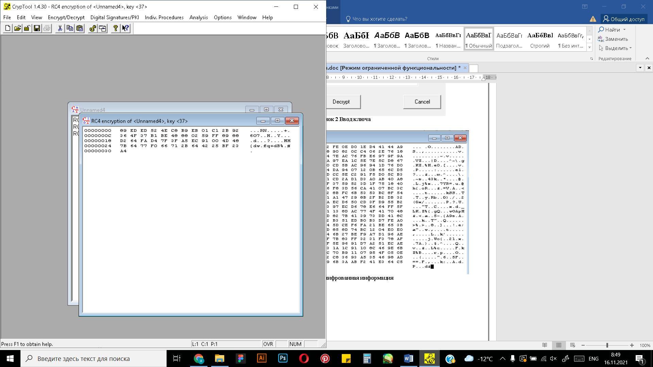Click the Cut scissors icon

[60, 28]
